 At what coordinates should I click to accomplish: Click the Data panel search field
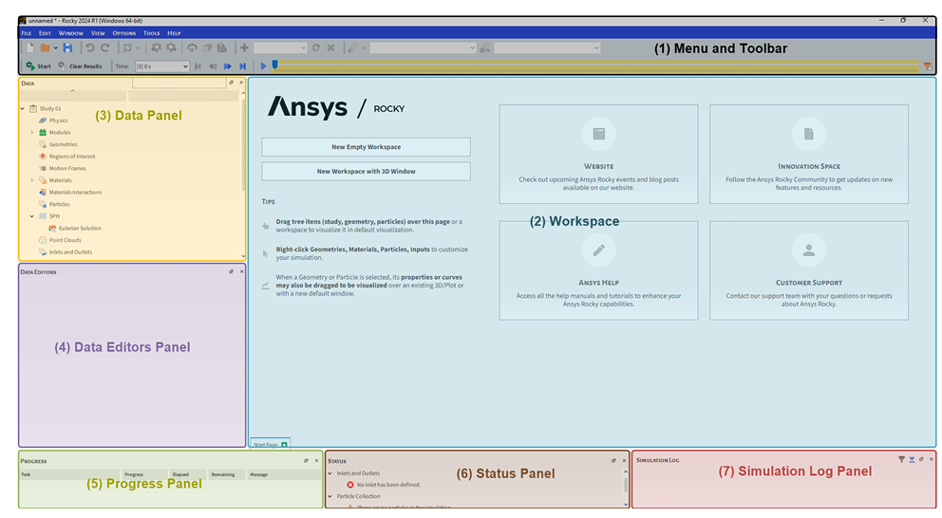(179, 83)
